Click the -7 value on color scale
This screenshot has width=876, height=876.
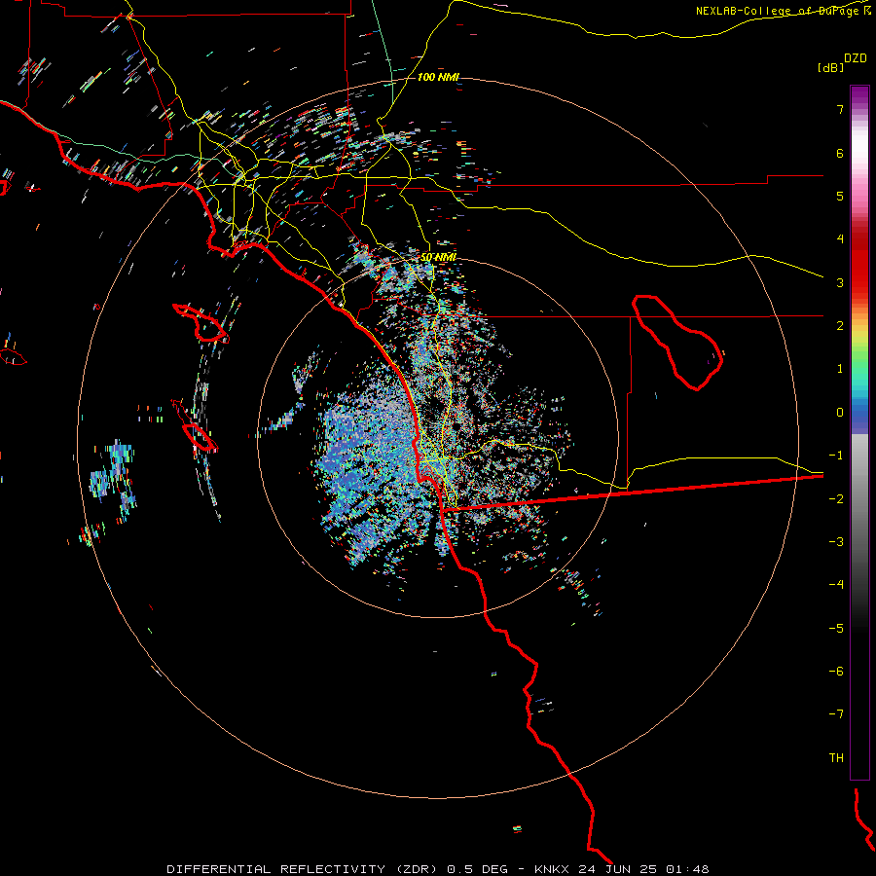(x=836, y=714)
